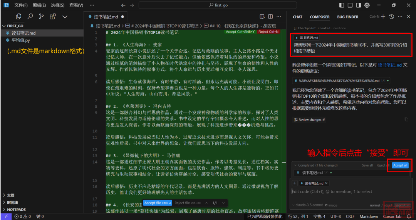Open errors and warnings status indicator

coord(23,217)
